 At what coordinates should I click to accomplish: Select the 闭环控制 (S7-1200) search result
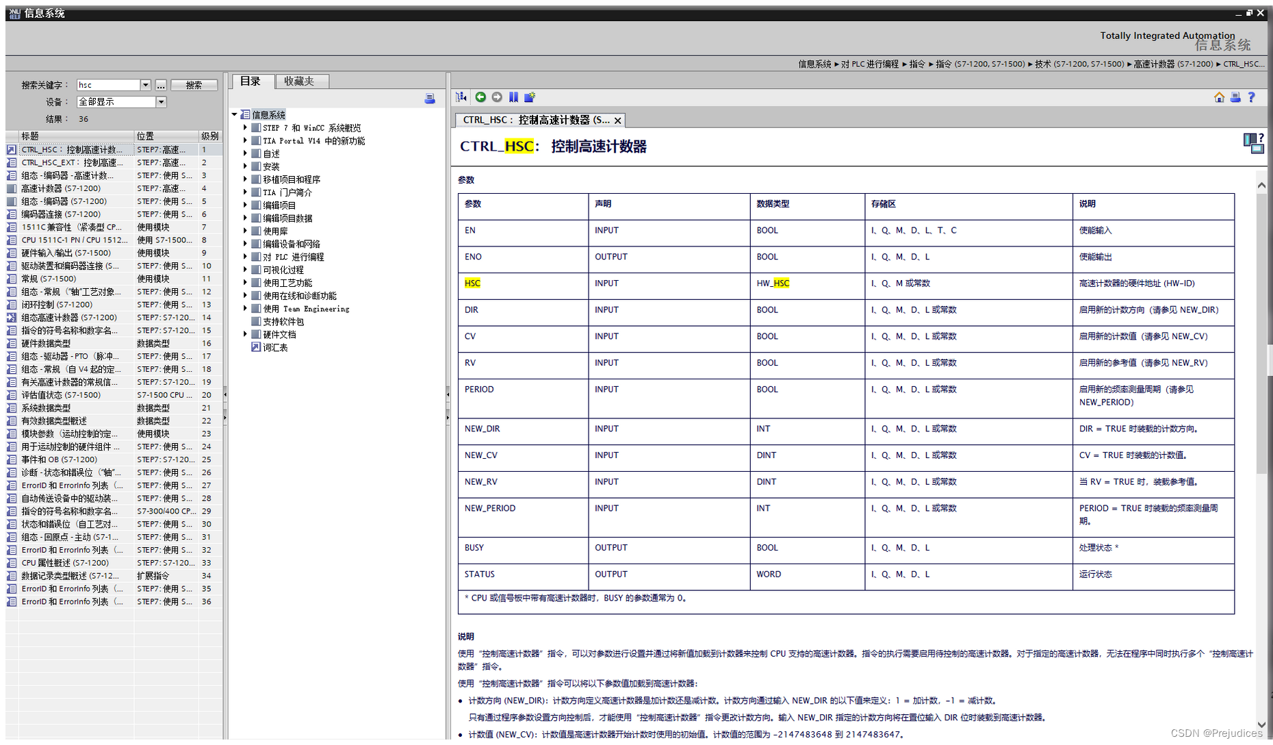pos(114,305)
